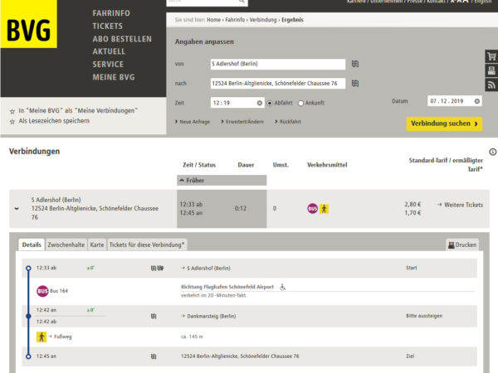498x373 pixels.
Task: Select the Abfahrt radio button
Action: pyautogui.click(x=270, y=103)
